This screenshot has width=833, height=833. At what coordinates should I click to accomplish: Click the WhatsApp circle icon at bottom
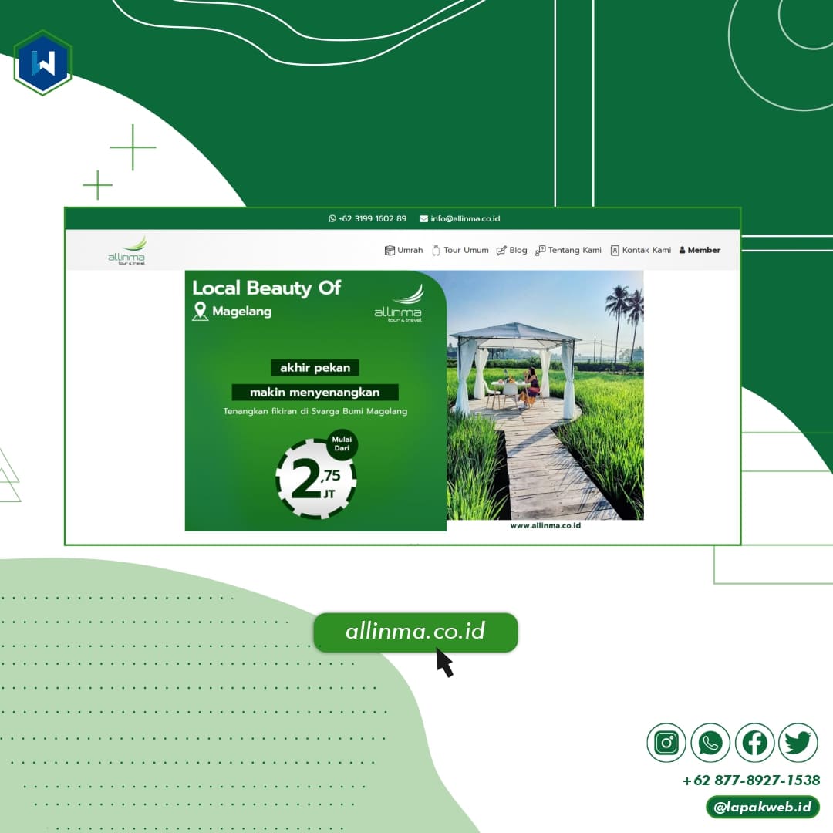(x=710, y=743)
